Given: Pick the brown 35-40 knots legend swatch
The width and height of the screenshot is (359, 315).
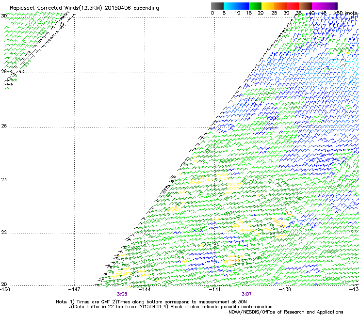Looking at the screenshot, I should 306,6.
